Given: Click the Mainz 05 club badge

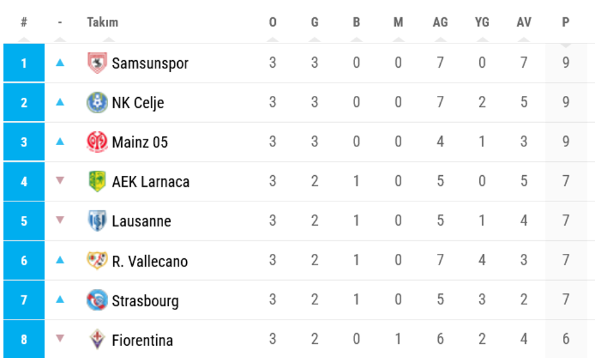Looking at the screenshot, I should click(97, 142).
